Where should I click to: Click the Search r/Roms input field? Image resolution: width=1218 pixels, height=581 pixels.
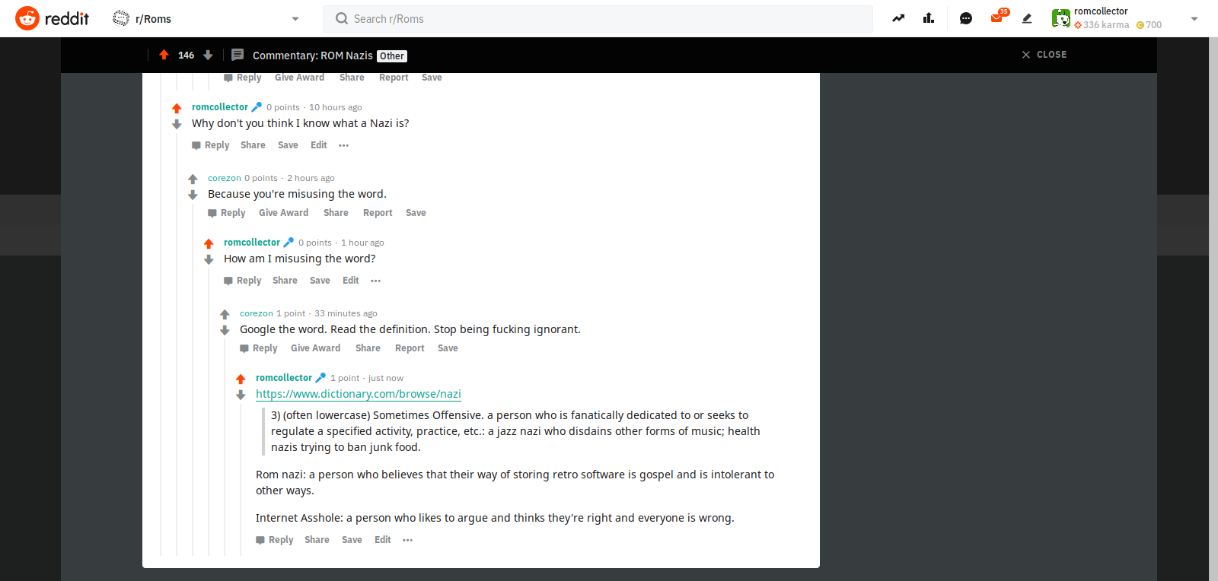[598, 18]
